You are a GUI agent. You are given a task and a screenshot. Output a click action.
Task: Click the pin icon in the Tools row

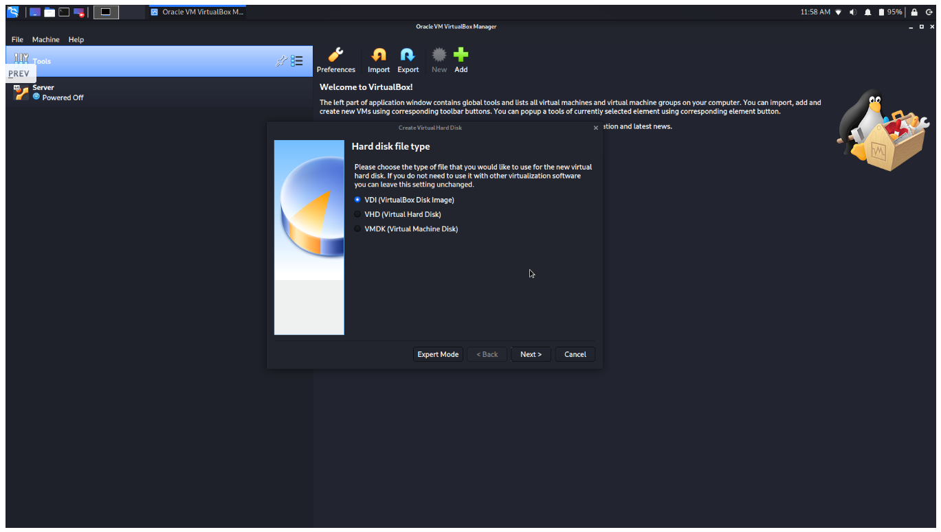(280, 61)
